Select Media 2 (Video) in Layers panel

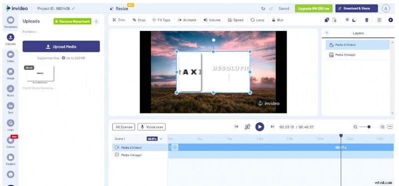[x=358, y=45]
